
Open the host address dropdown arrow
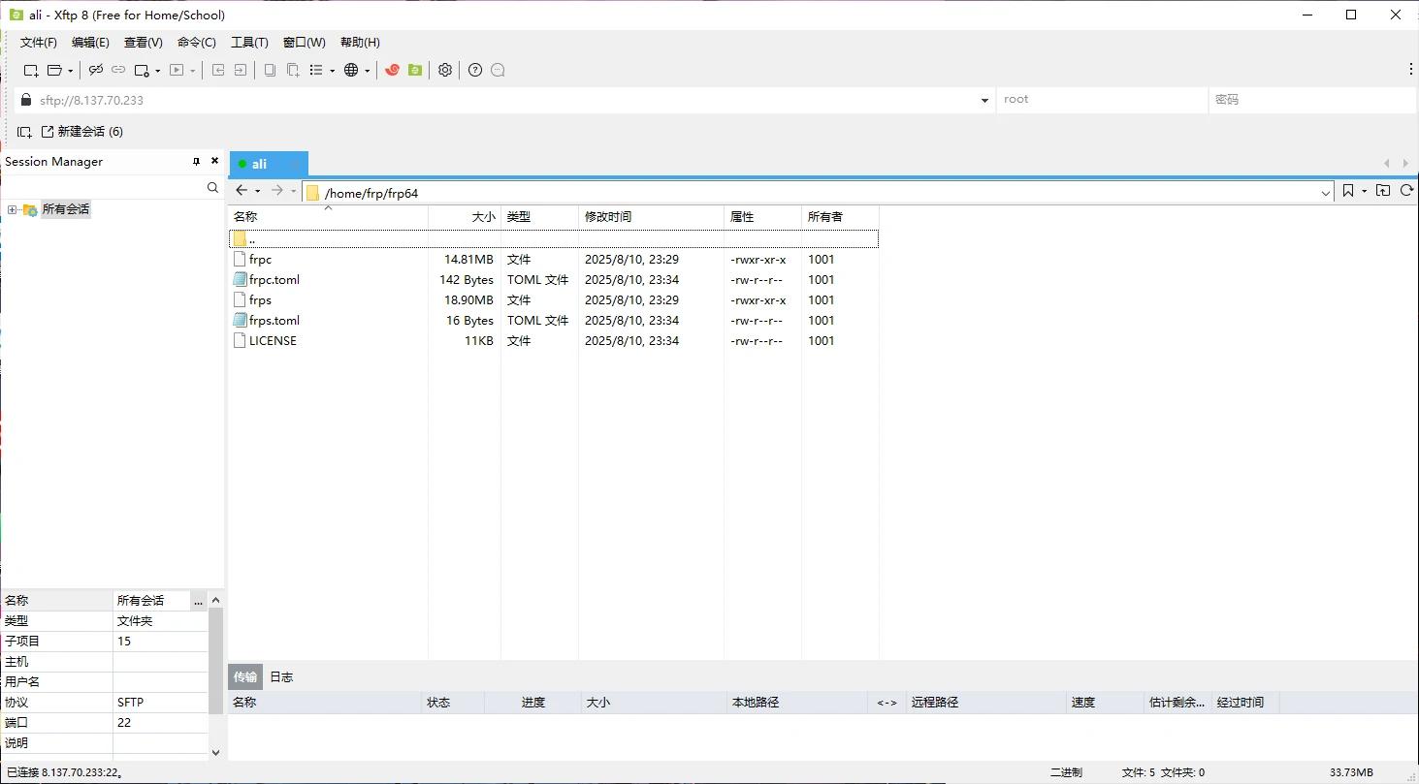click(x=984, y=100)
